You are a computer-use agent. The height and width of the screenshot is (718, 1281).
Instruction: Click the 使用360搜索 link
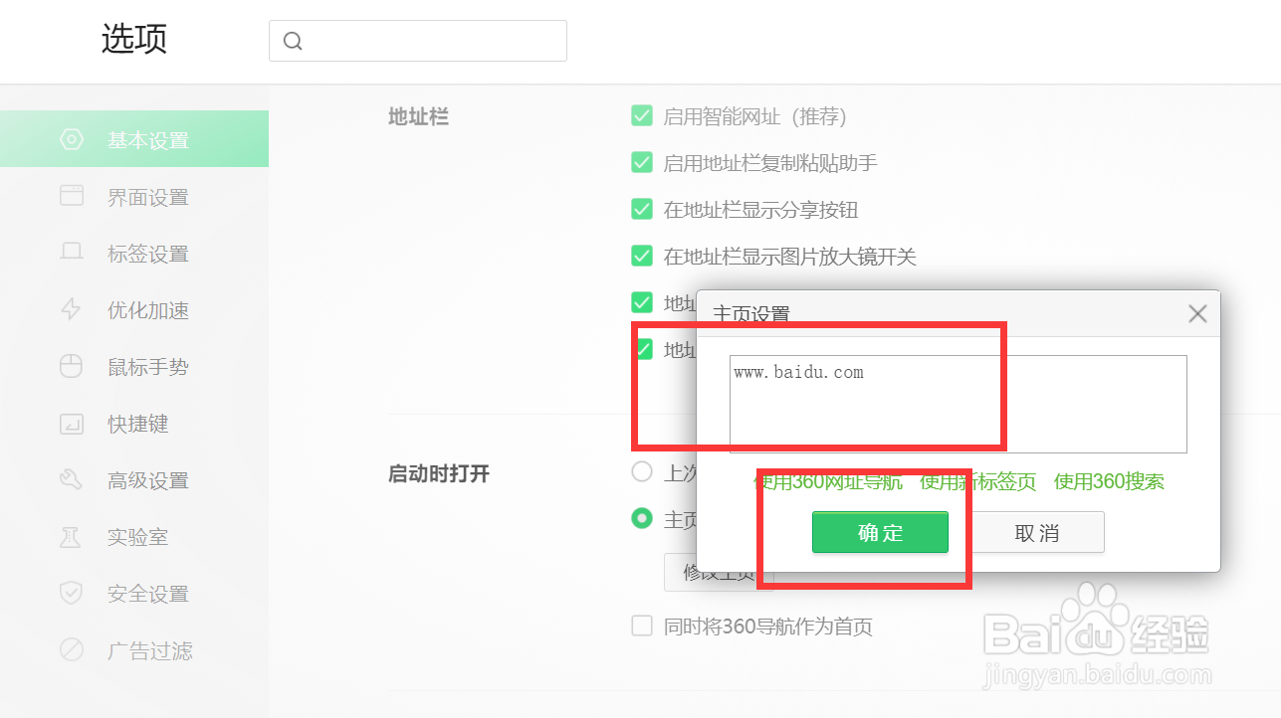click(1109, 481)
